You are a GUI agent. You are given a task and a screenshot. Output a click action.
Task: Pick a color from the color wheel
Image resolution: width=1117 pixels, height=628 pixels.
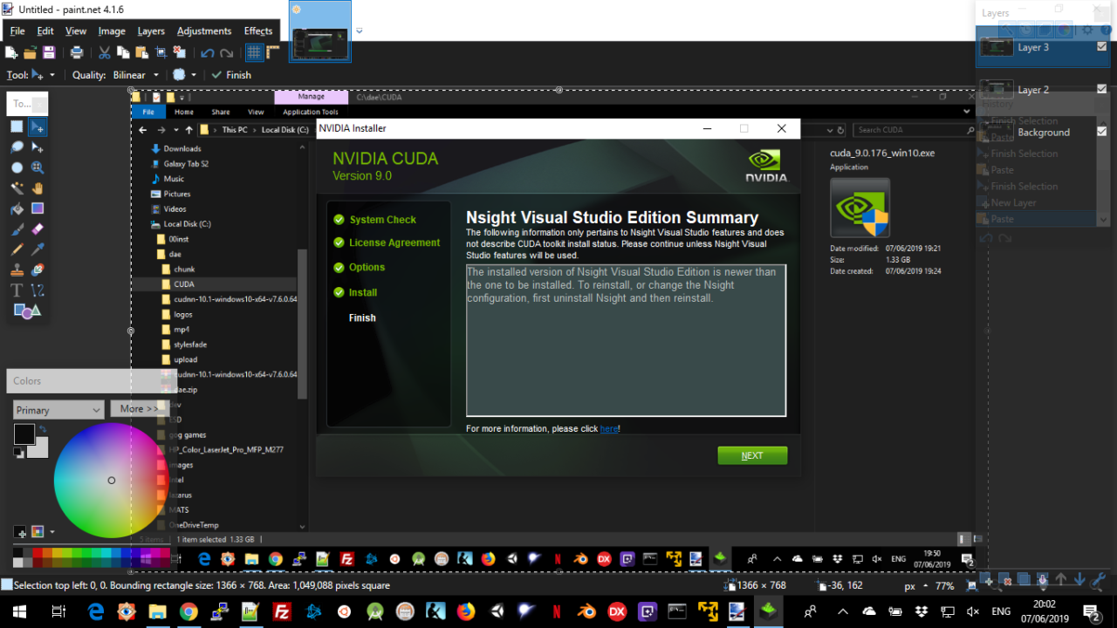tap(111, 480)
